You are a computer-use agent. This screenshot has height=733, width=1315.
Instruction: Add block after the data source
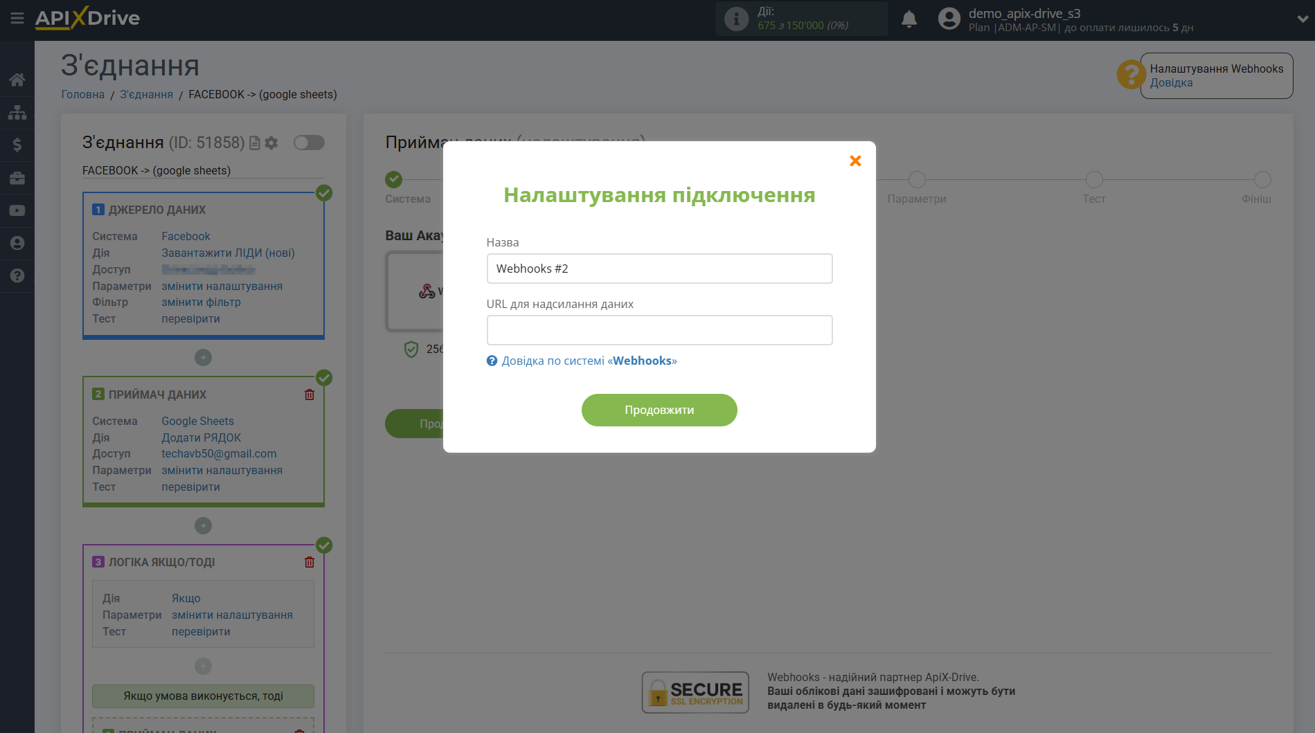[x=203, y=358]
